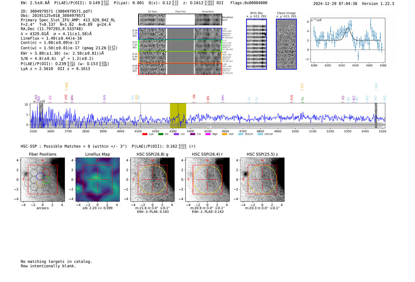Select the orange-bordered 2D spectrum row
The width and height of the screenshot is (415, 282).
[180, 57]
